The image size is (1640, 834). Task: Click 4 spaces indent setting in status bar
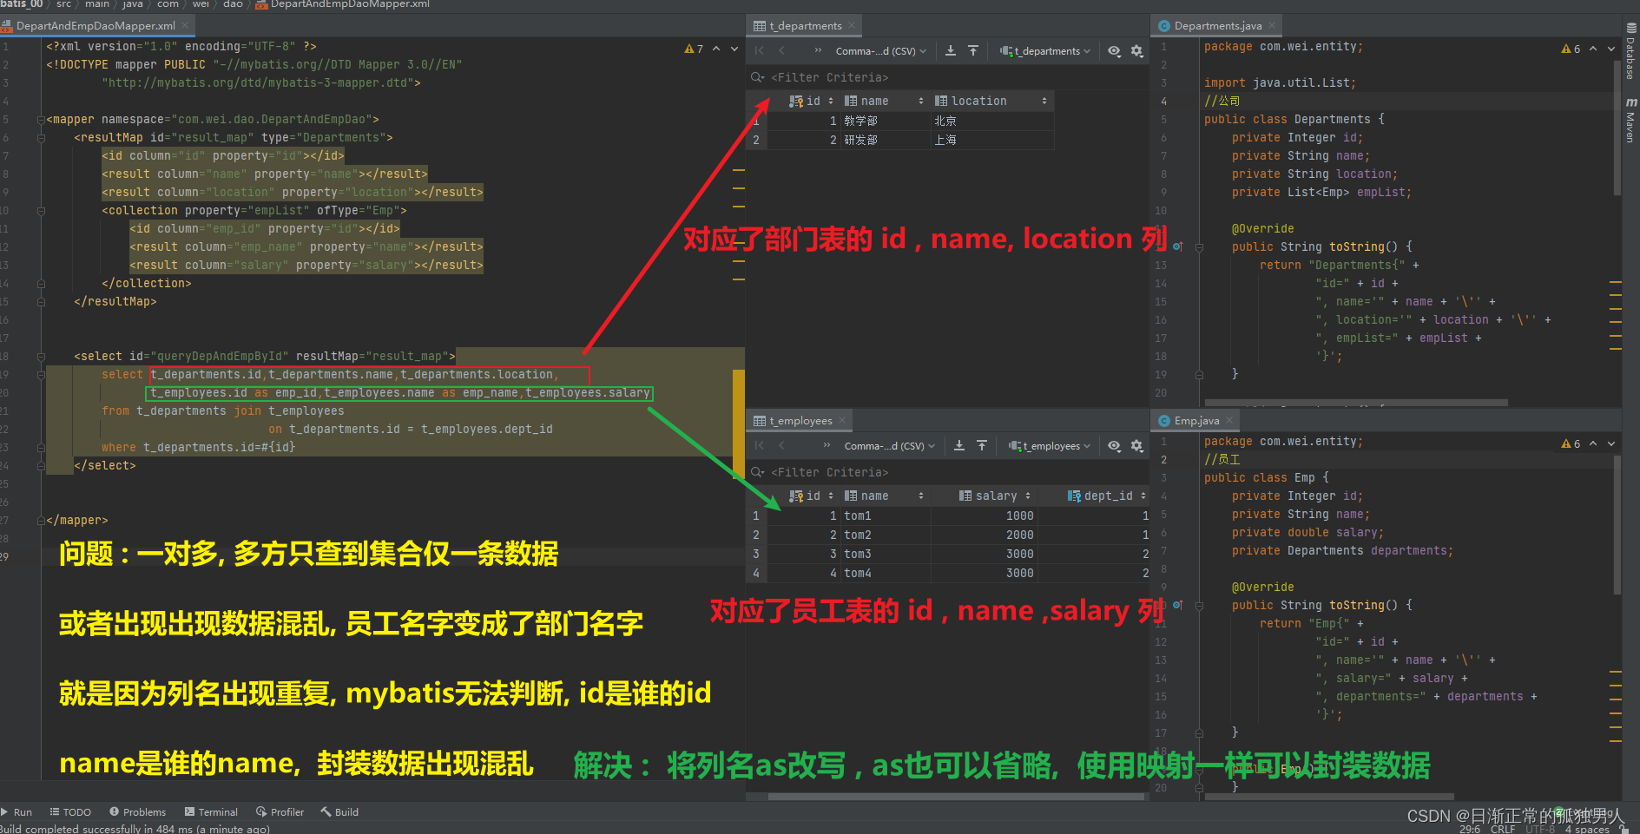(x=1587, y=829)
